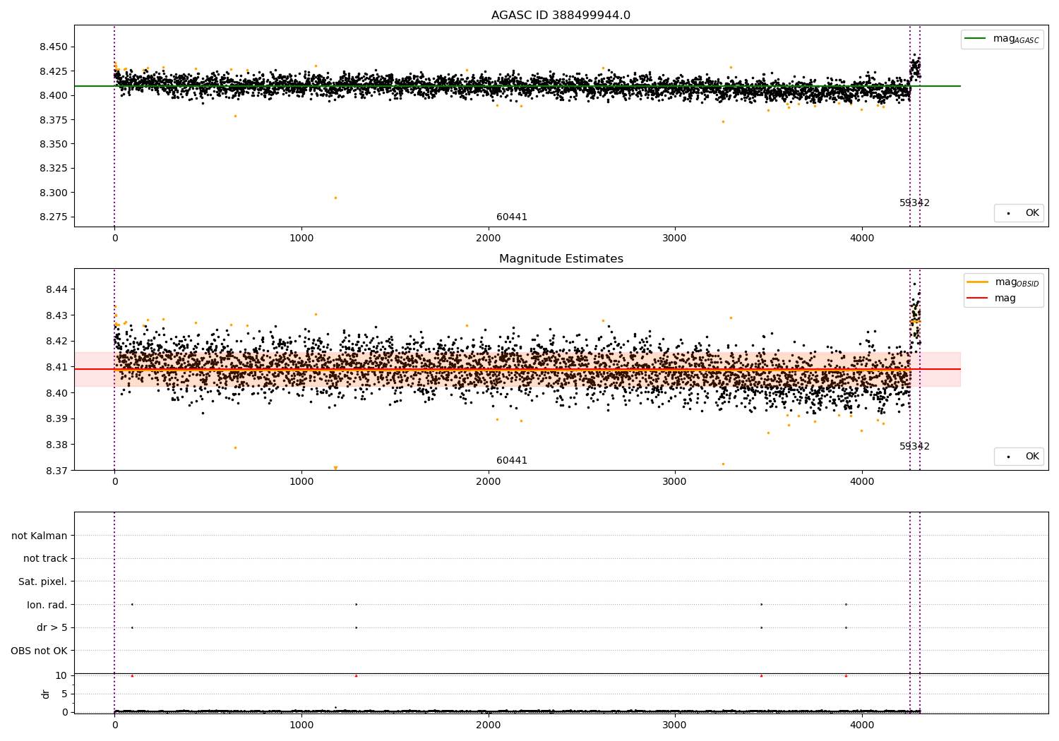Click the orange mag OBSID legend entry
The height and width of the screenshot is (741, 1059).
(x=1003, y=282)
